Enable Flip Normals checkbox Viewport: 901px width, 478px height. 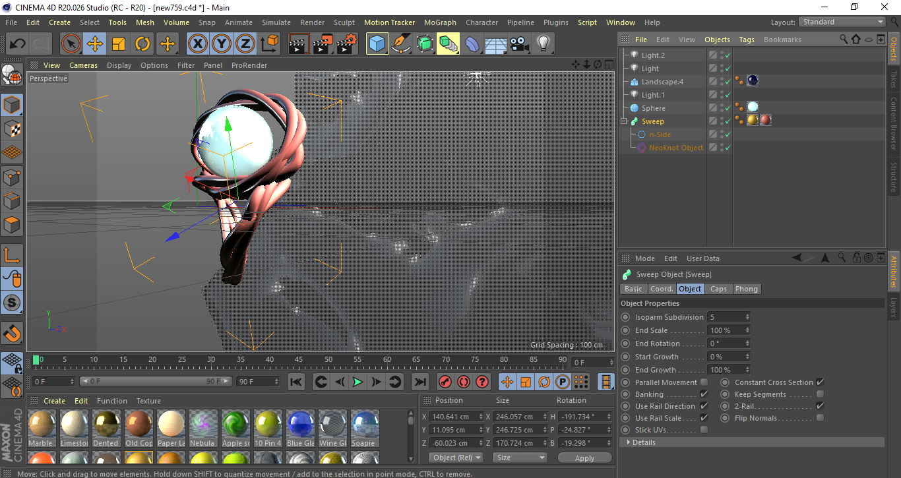pos(820,418)
